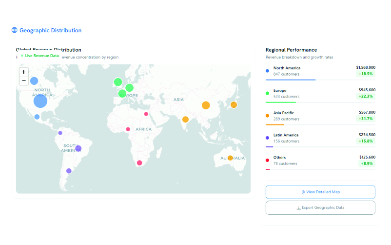391x245 pixels.
Task: Click the Others red color dot
Action: 267,160
